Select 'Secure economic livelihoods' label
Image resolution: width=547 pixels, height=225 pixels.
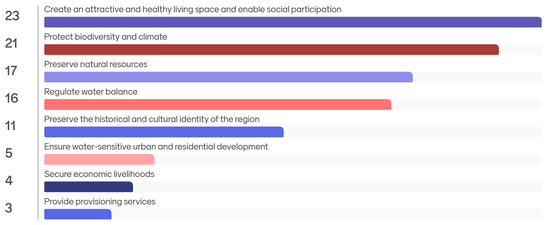point(99,174)
